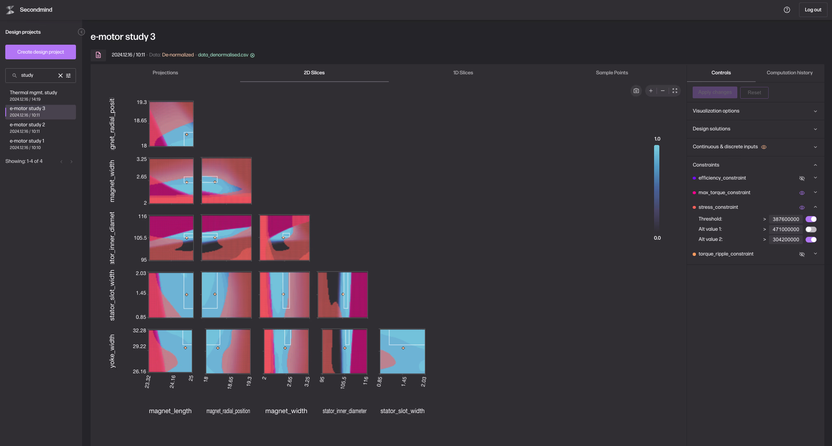Expand Visualization options section
The height and width of the screenshot is (446, 832).
click(815, 111)
